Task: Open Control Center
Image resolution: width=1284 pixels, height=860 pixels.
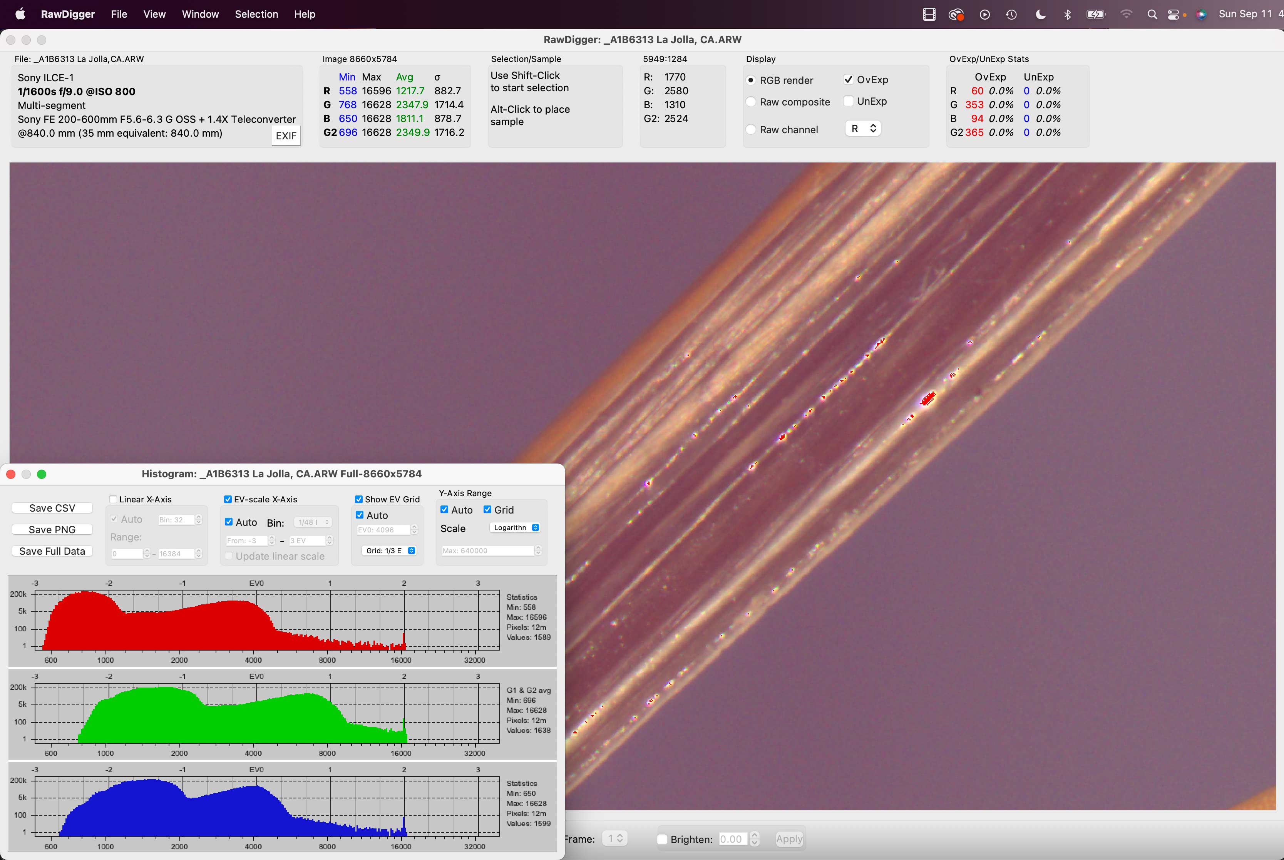Action: (1174, 15)
